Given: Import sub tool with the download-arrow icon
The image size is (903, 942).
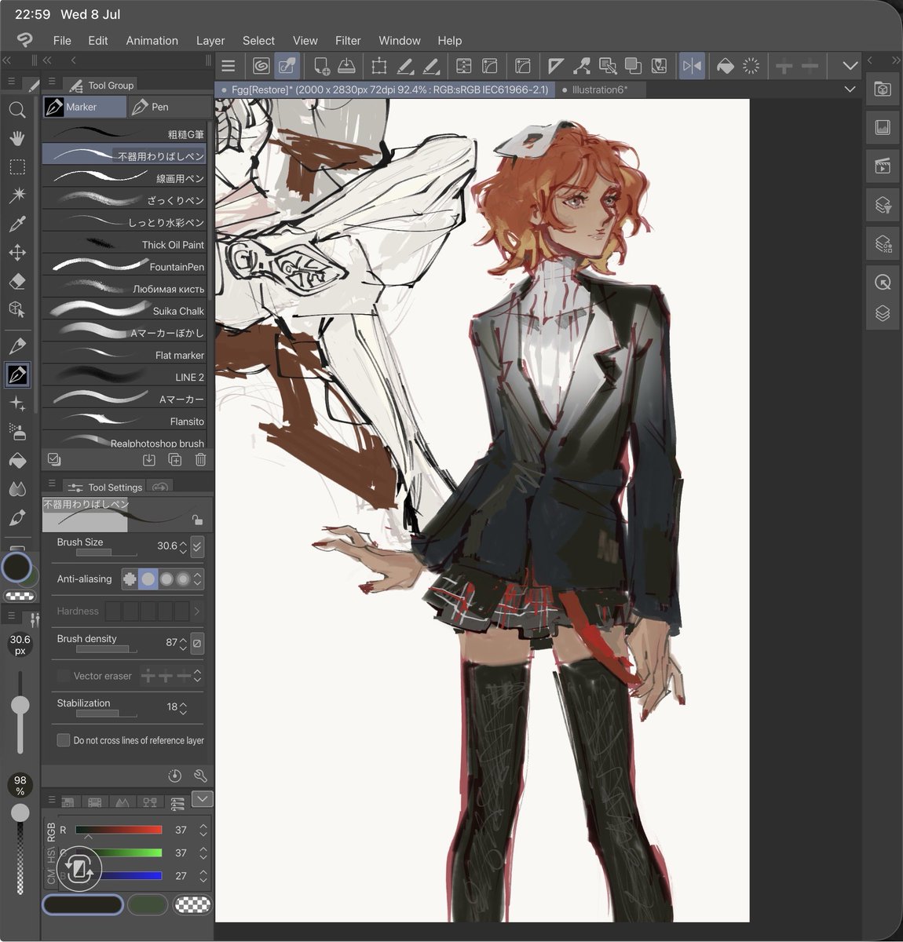Looking at the screenshot, I should click(x=149, y=460).
